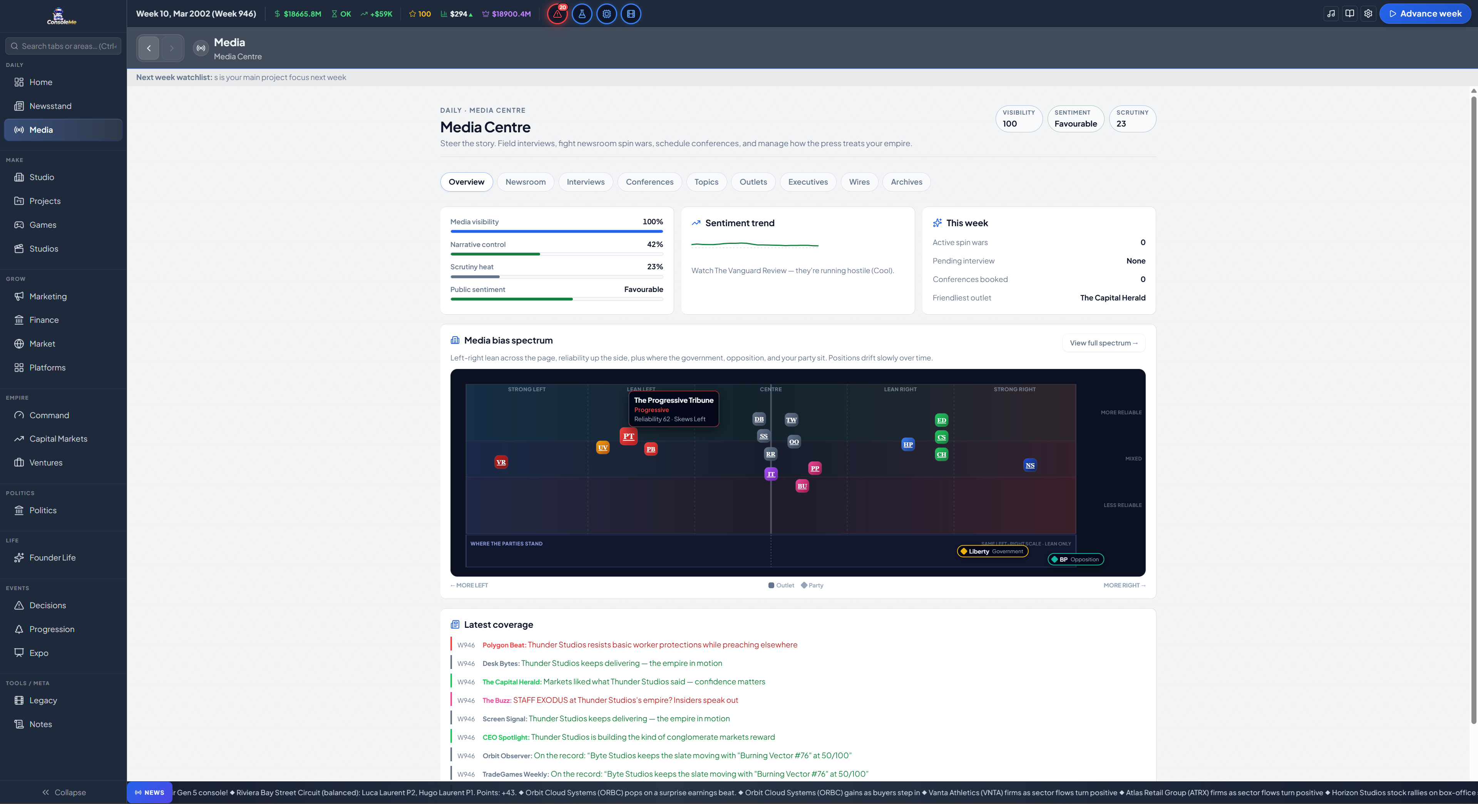Click the flask research icon in top bar
The width and height of the screenshot is (1478, 804).
coord(582,14)
